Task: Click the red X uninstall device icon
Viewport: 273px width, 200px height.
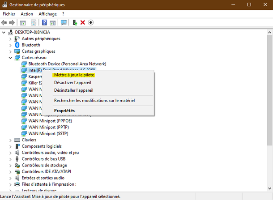Action: click(x=83, y=23)
